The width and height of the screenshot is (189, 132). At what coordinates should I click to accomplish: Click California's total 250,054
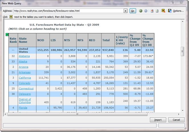tap(109, 78)
